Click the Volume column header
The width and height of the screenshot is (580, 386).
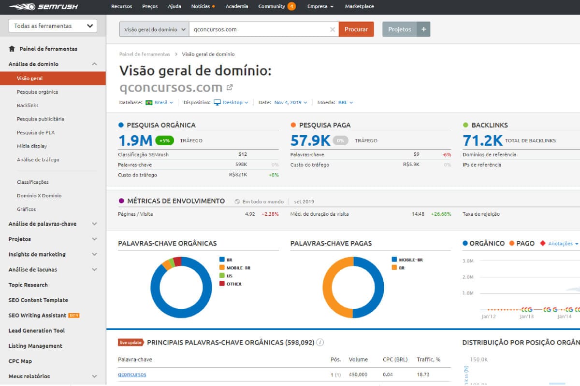click(358, 359)
